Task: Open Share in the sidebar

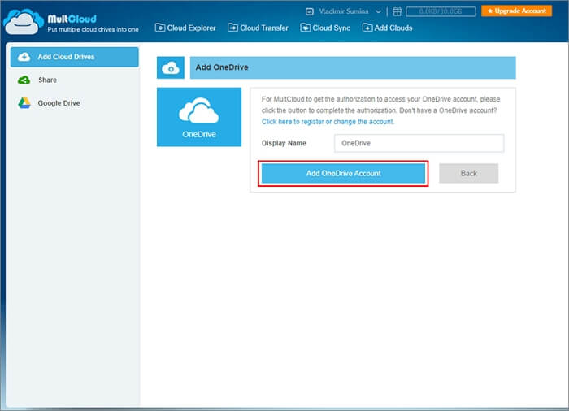Action: tap(47, 80)
